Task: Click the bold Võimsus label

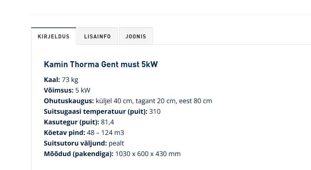Action: (x=58, y=90)
